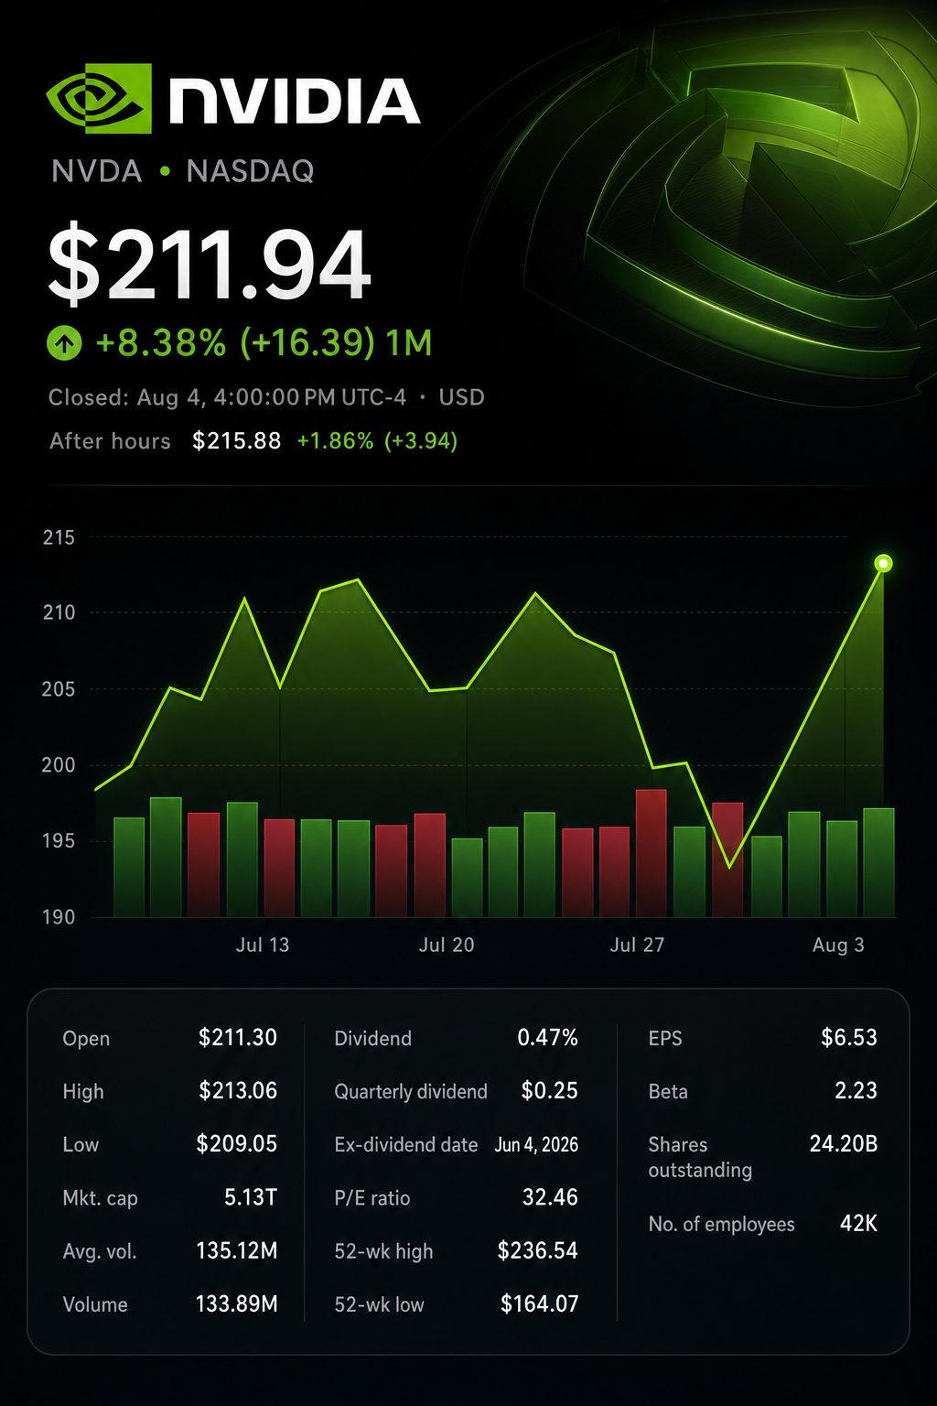Image resolution: width=937 pixels, height=1406 pixels.
Task: Click the Aug 3 x-axis date
Action: (838, 945)
